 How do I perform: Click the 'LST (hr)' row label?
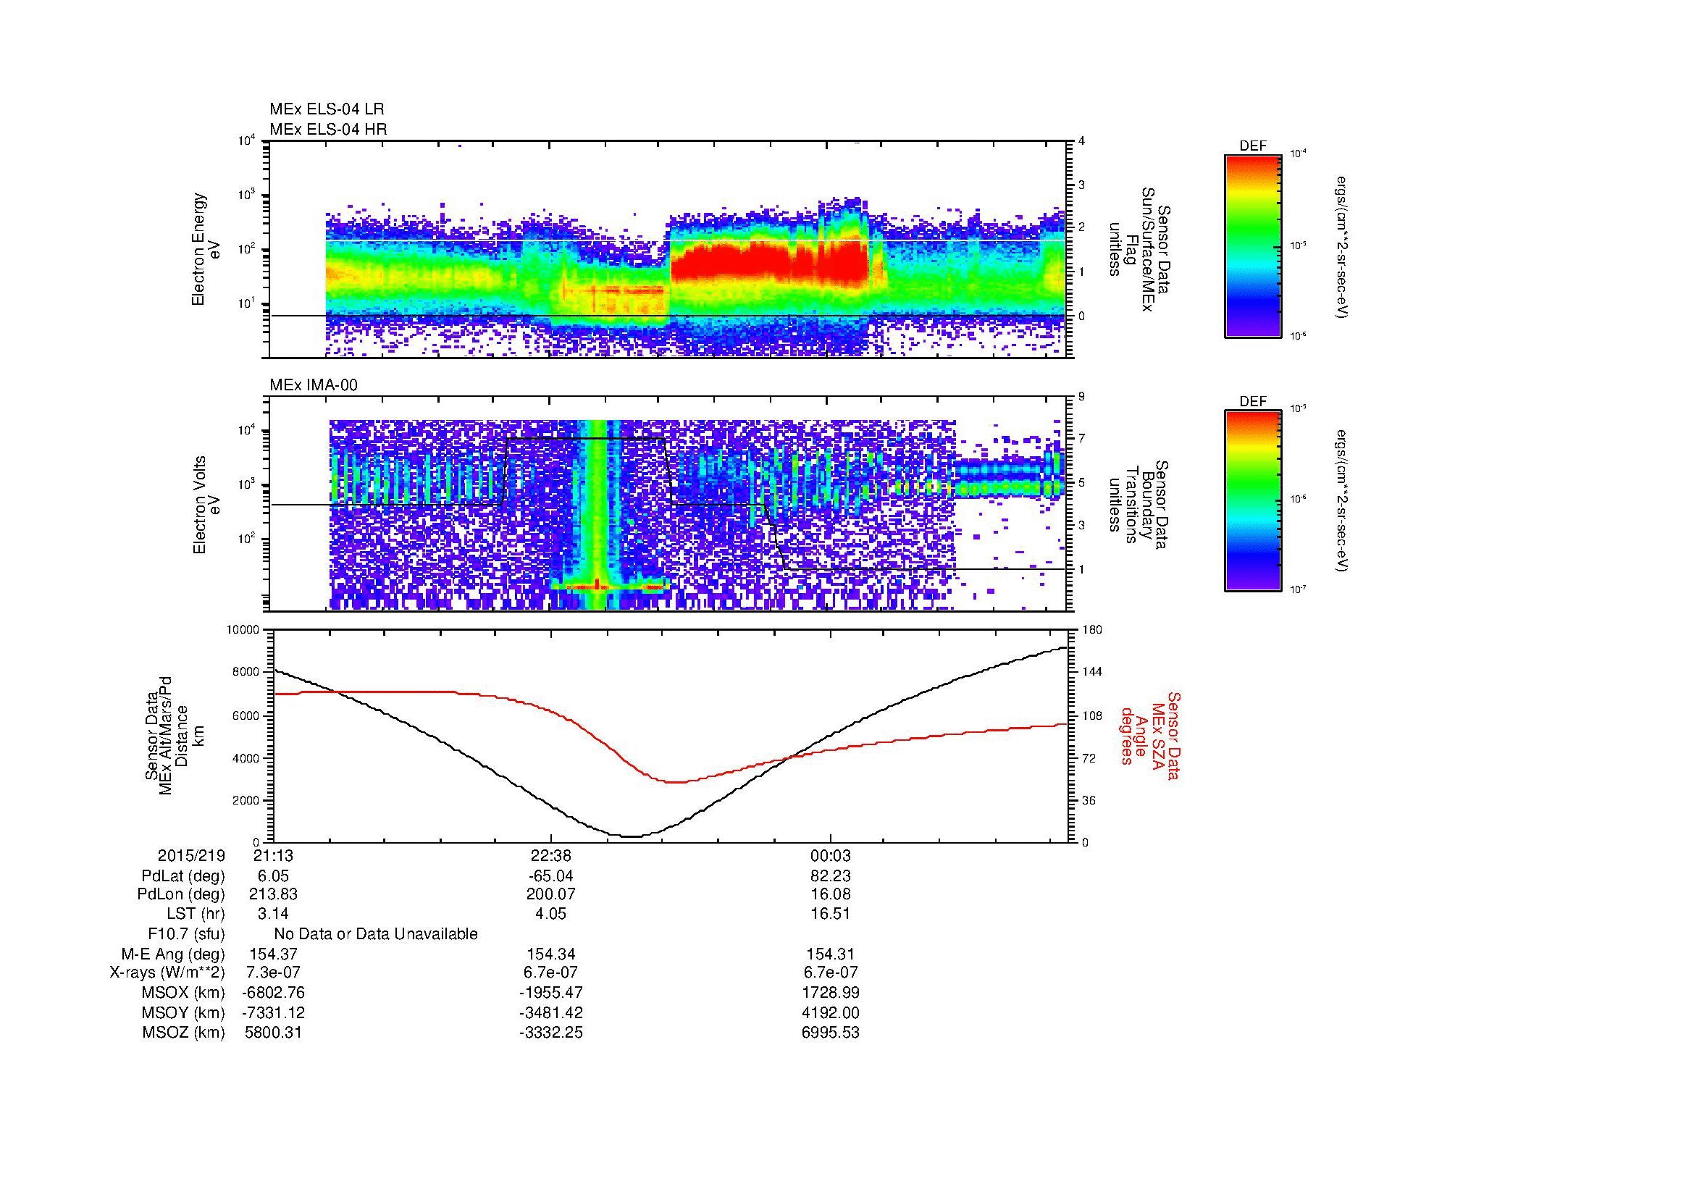pos(196,915)
